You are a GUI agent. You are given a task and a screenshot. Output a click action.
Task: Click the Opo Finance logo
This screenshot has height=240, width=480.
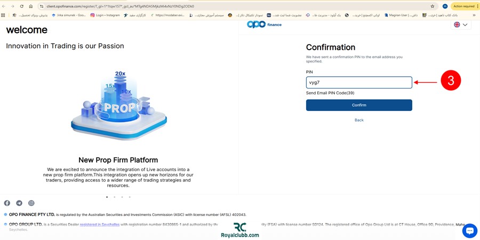(265, 25)
